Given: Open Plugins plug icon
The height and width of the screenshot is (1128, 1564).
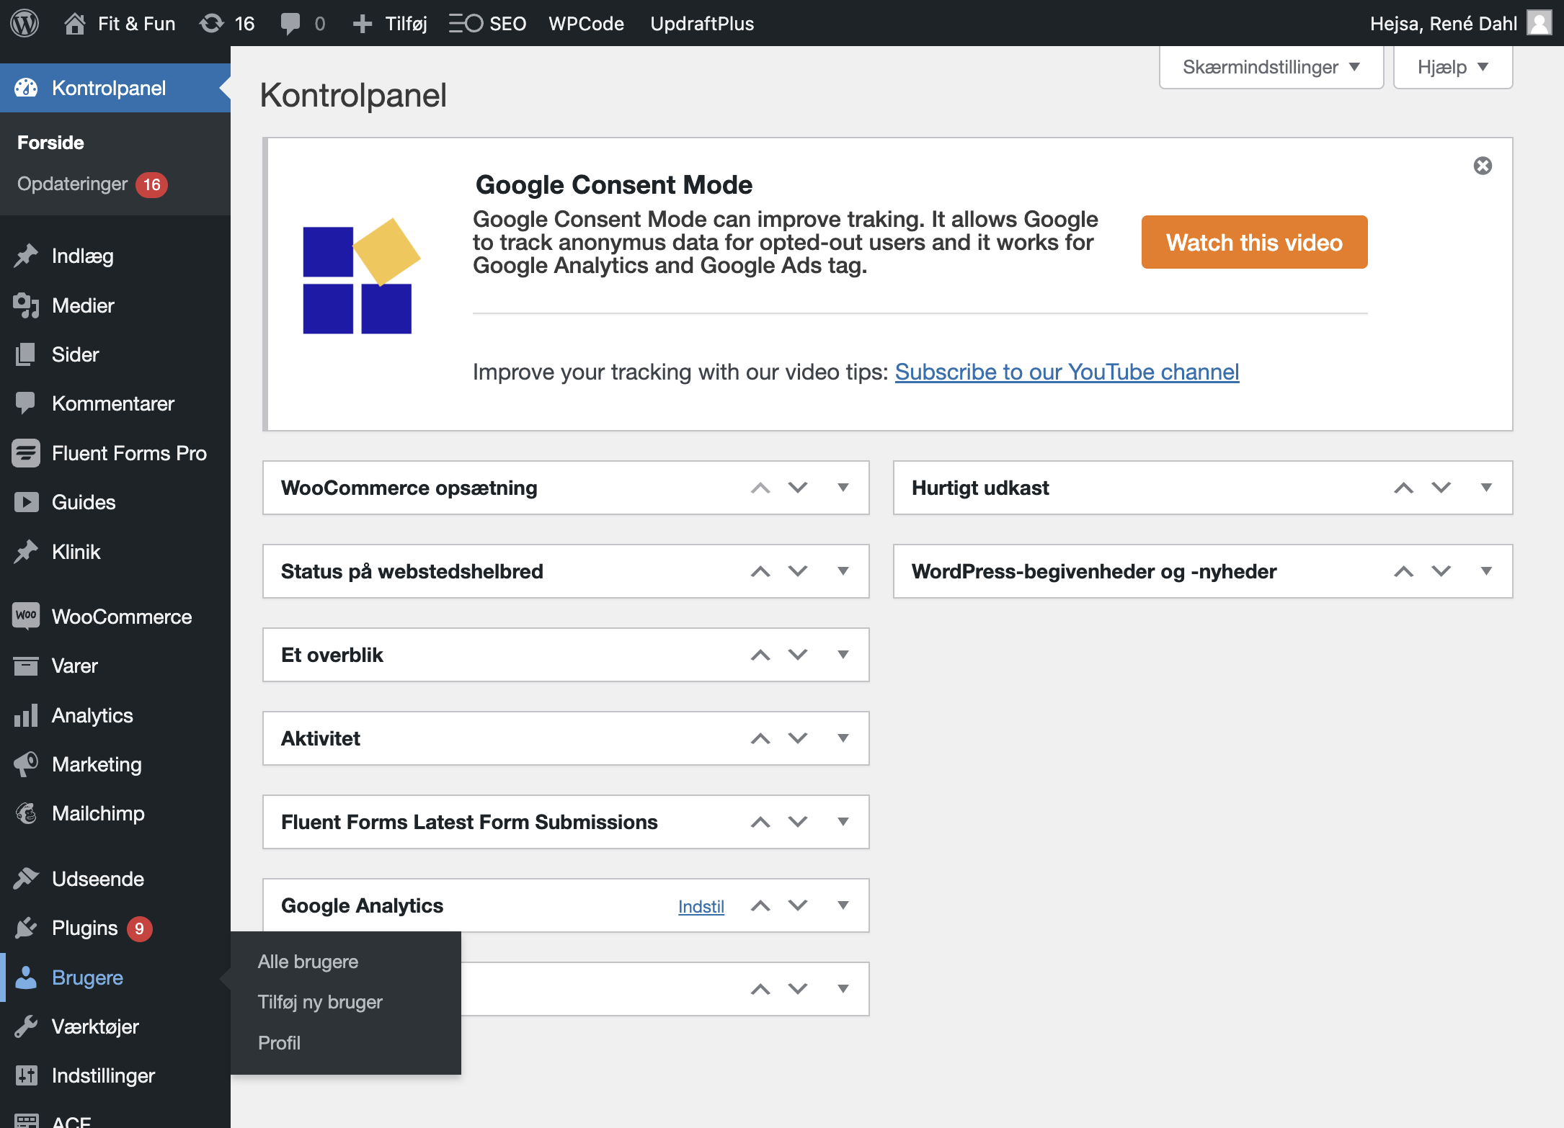Looking at the screenshot, I should 26,928.
